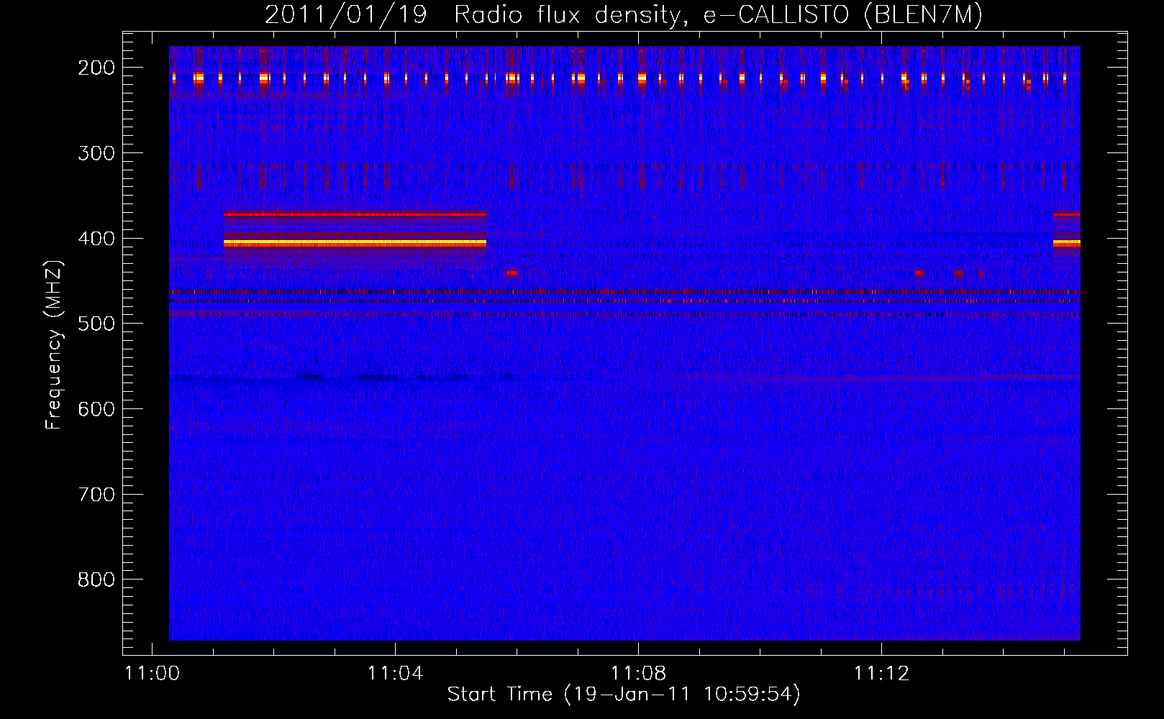Select the "800" frequency tick label

[96, 580]
